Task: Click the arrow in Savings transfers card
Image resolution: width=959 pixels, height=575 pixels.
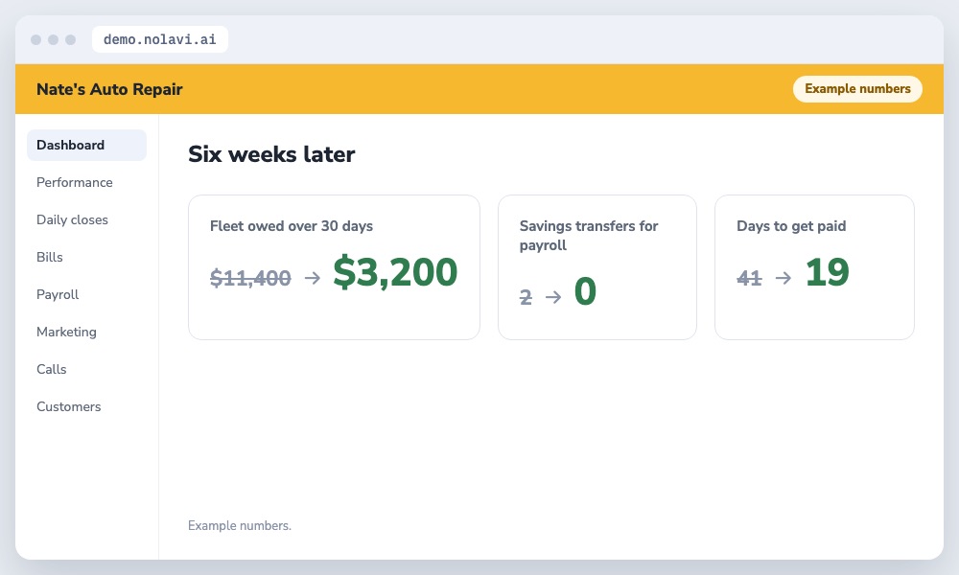Action: (553, 297)
